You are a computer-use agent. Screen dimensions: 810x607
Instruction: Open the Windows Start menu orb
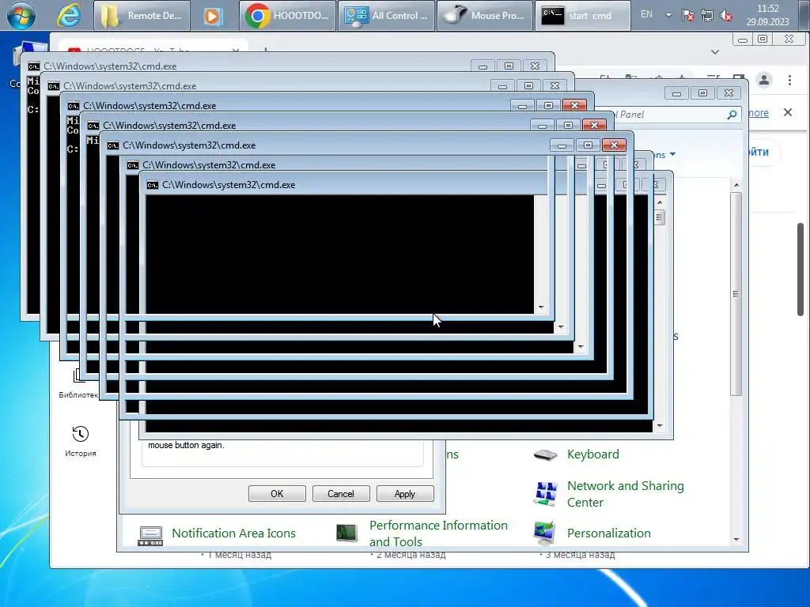(21, 15)
